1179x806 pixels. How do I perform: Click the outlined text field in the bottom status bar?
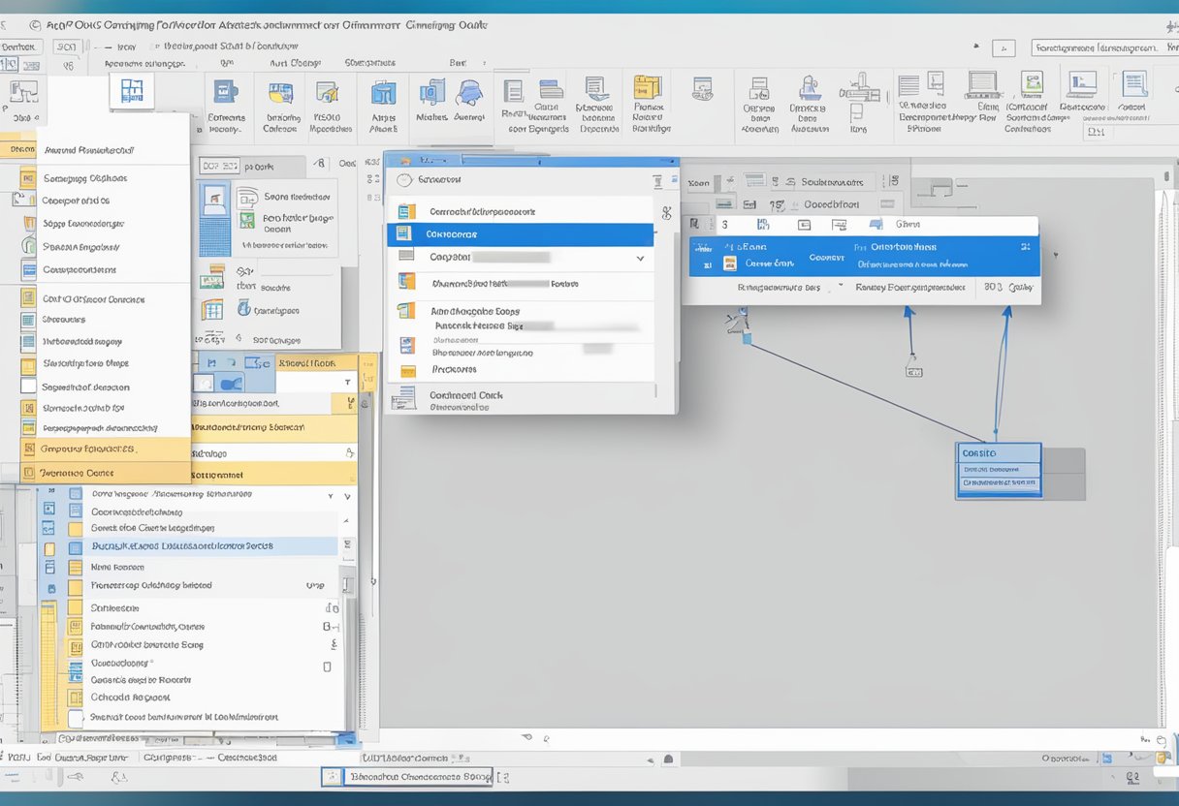(x=417, y=776)
